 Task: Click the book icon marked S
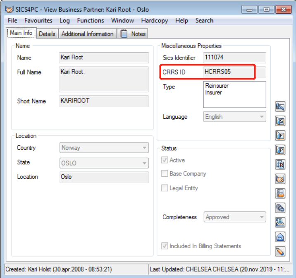click(x=280, y=121)
